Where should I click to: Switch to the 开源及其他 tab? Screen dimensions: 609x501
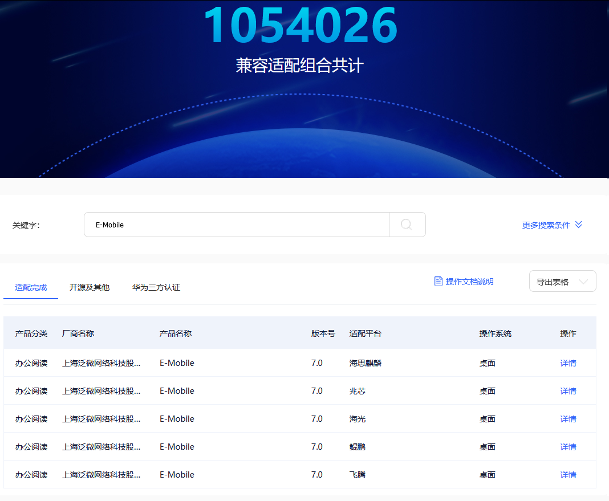89,287
